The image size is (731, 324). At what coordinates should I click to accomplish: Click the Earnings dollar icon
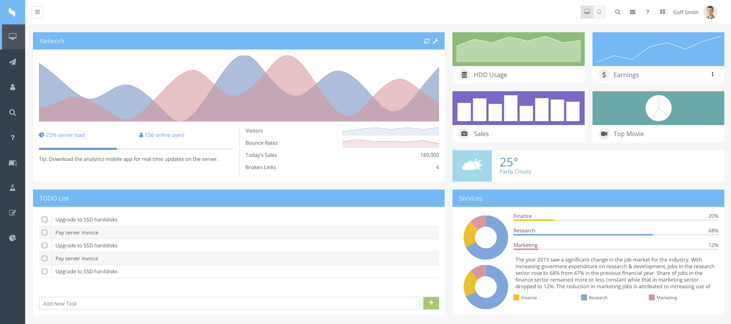(x=604, y=75)
